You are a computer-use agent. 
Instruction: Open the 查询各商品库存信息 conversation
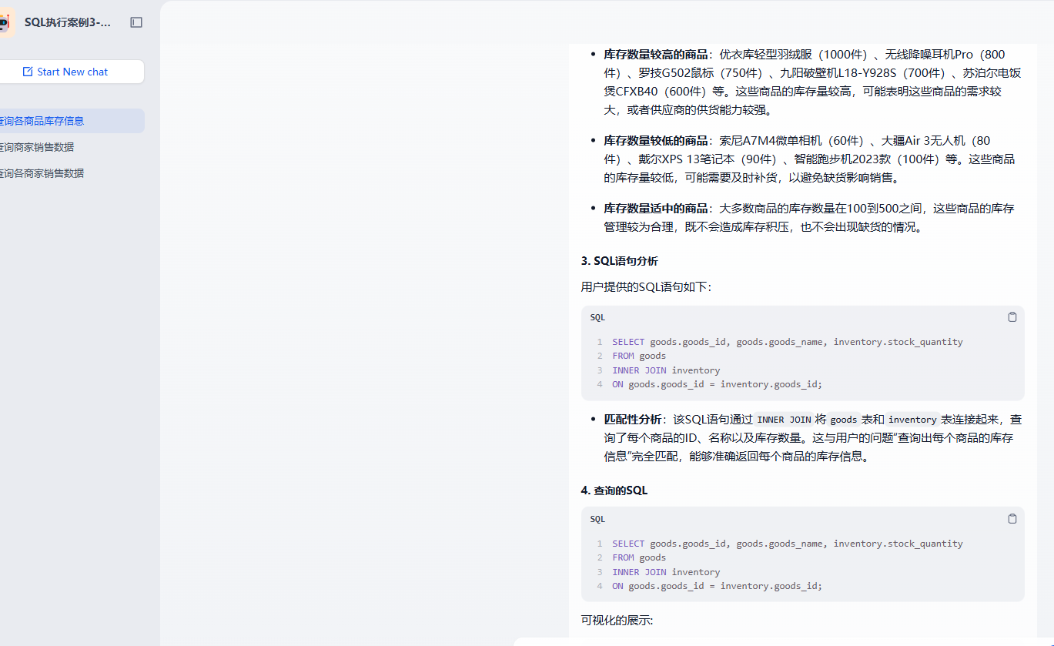[42, 121]
